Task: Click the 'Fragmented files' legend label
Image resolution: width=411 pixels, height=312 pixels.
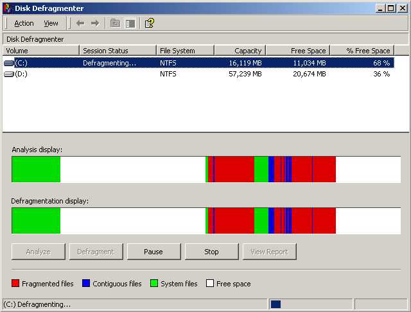Action: pyautogui.click(x=48, y=284)
